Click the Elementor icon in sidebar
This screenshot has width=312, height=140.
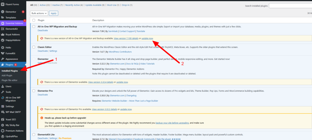point(3,12)
